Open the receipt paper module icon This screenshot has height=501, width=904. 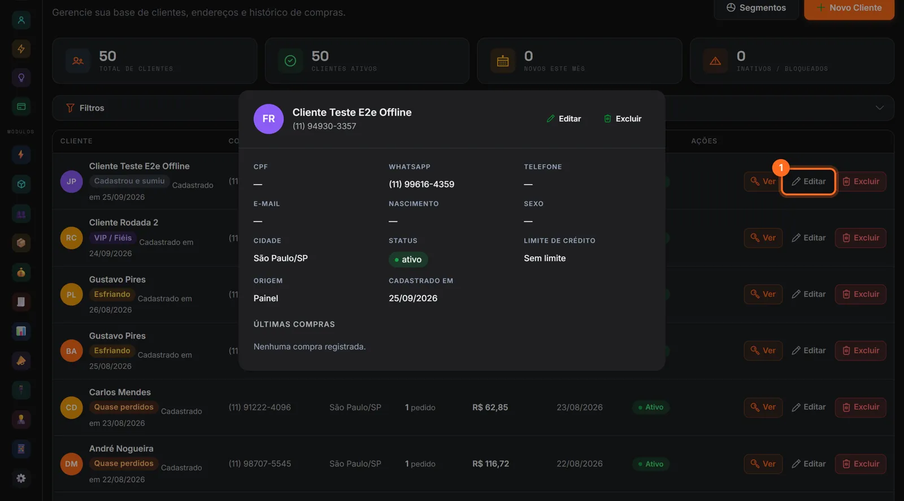pos(21,302)
